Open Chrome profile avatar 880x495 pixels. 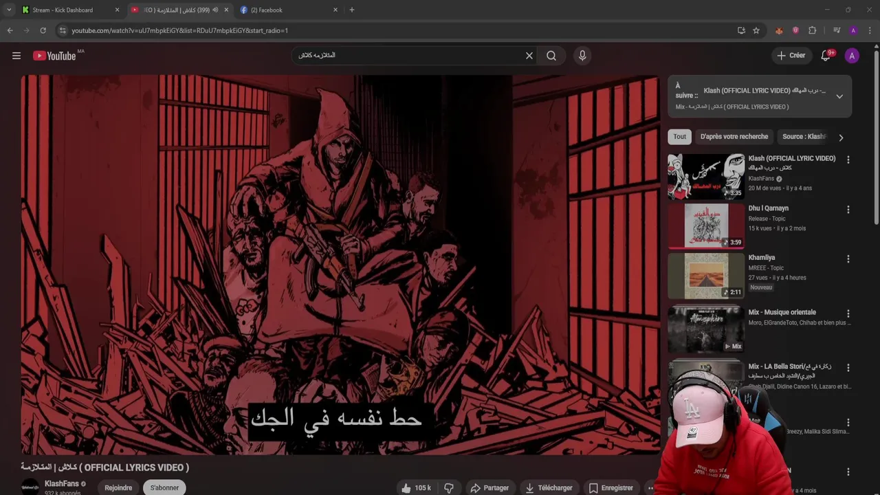pos(853,30)
